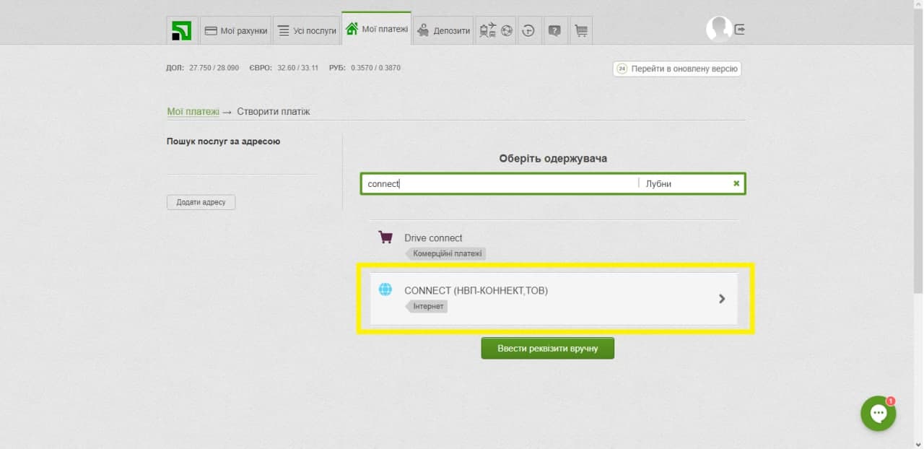The width and height of the screenshot is (924, 449).
Task: Click the 'ЄВРО: 32.60 / 33.11' exchange rate
Action: point(284,68)
